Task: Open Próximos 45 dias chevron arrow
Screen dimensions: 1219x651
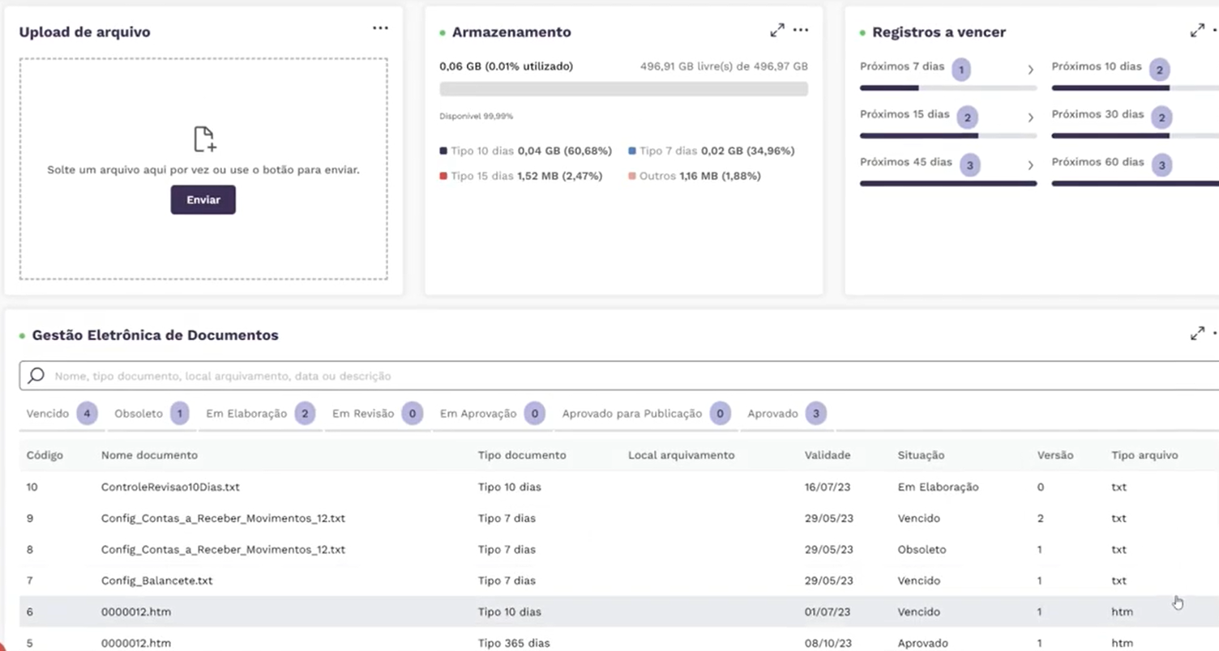Action: coord(1030,166)
